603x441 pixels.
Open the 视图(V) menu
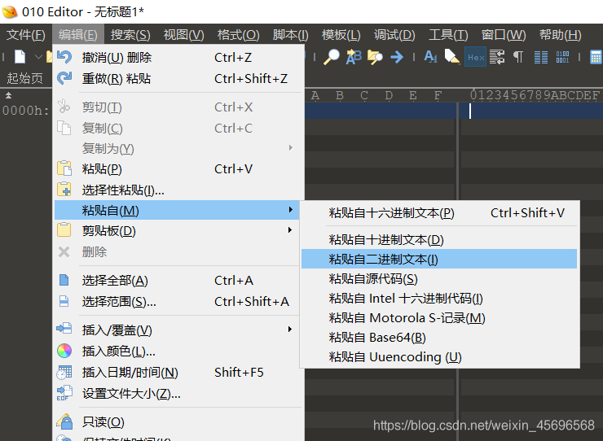(x=183, y=35)
